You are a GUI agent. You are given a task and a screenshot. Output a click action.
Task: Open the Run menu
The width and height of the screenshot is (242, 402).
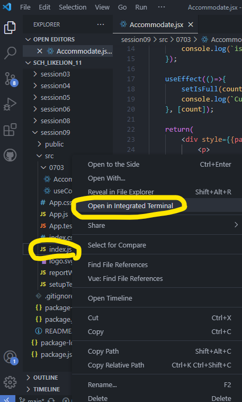141,7
